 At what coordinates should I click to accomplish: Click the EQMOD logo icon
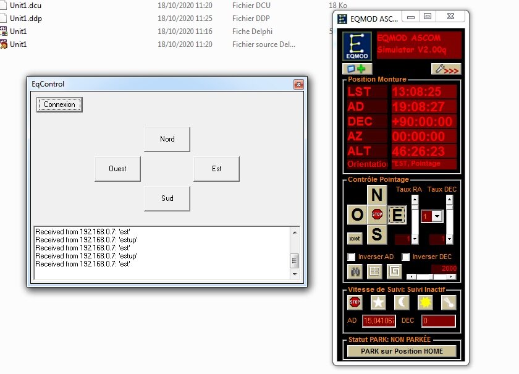point(357,46)
